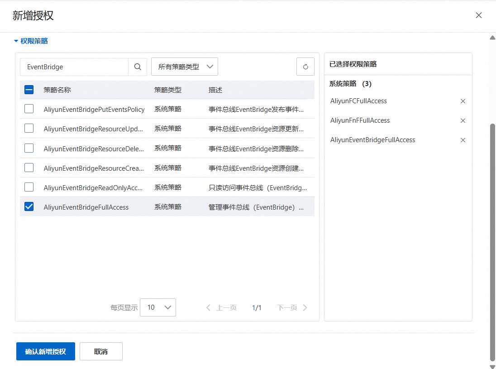Click AliyunFnFFullAccess in selected list

(360, 120)
